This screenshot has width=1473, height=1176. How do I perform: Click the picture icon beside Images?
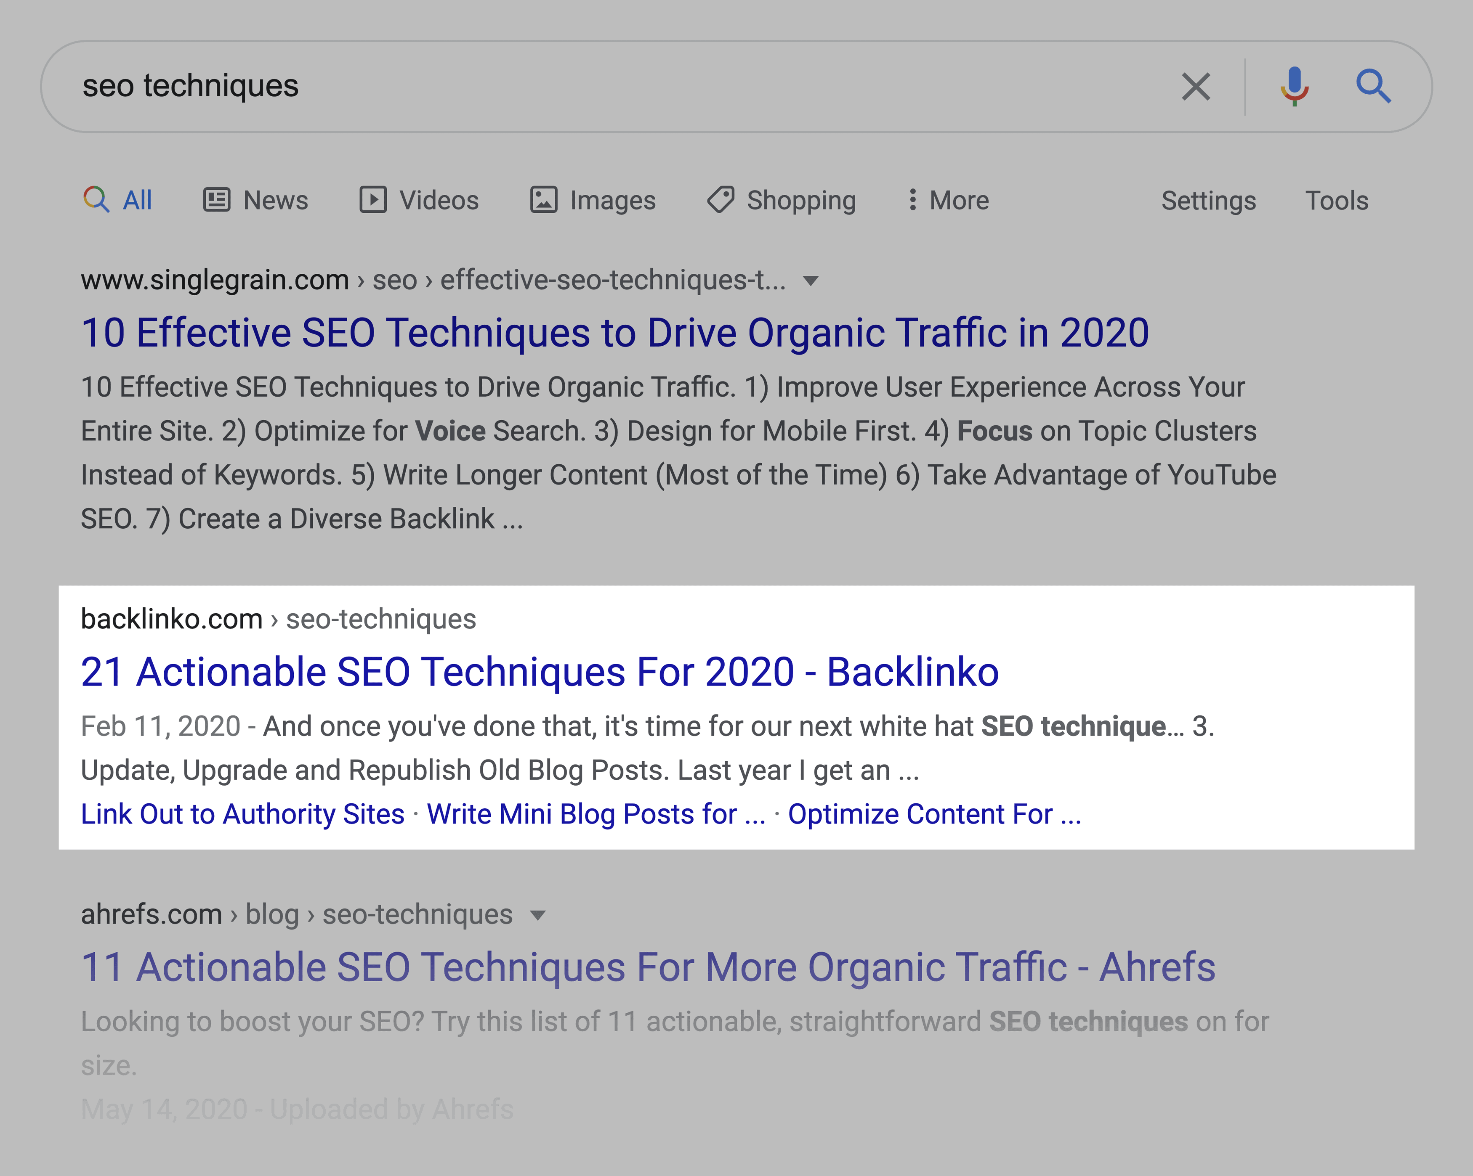(544, 200)
